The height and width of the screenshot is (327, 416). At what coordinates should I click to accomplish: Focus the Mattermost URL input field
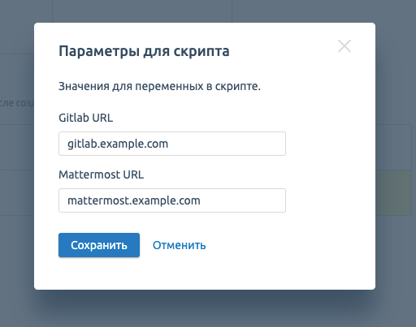click(172, 200)
